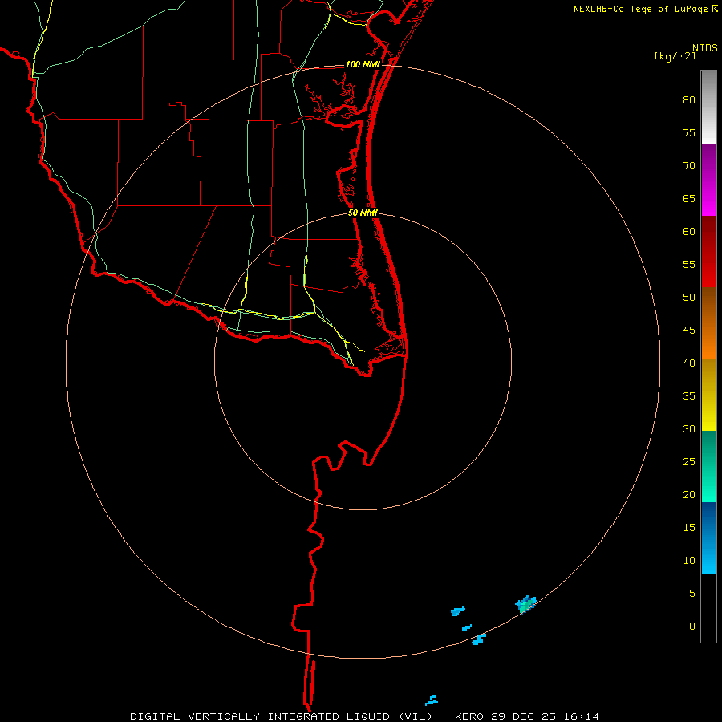Click the '50 NMI' range ring label
Viewport: 722px width, 722px height.
pos(363,213)
